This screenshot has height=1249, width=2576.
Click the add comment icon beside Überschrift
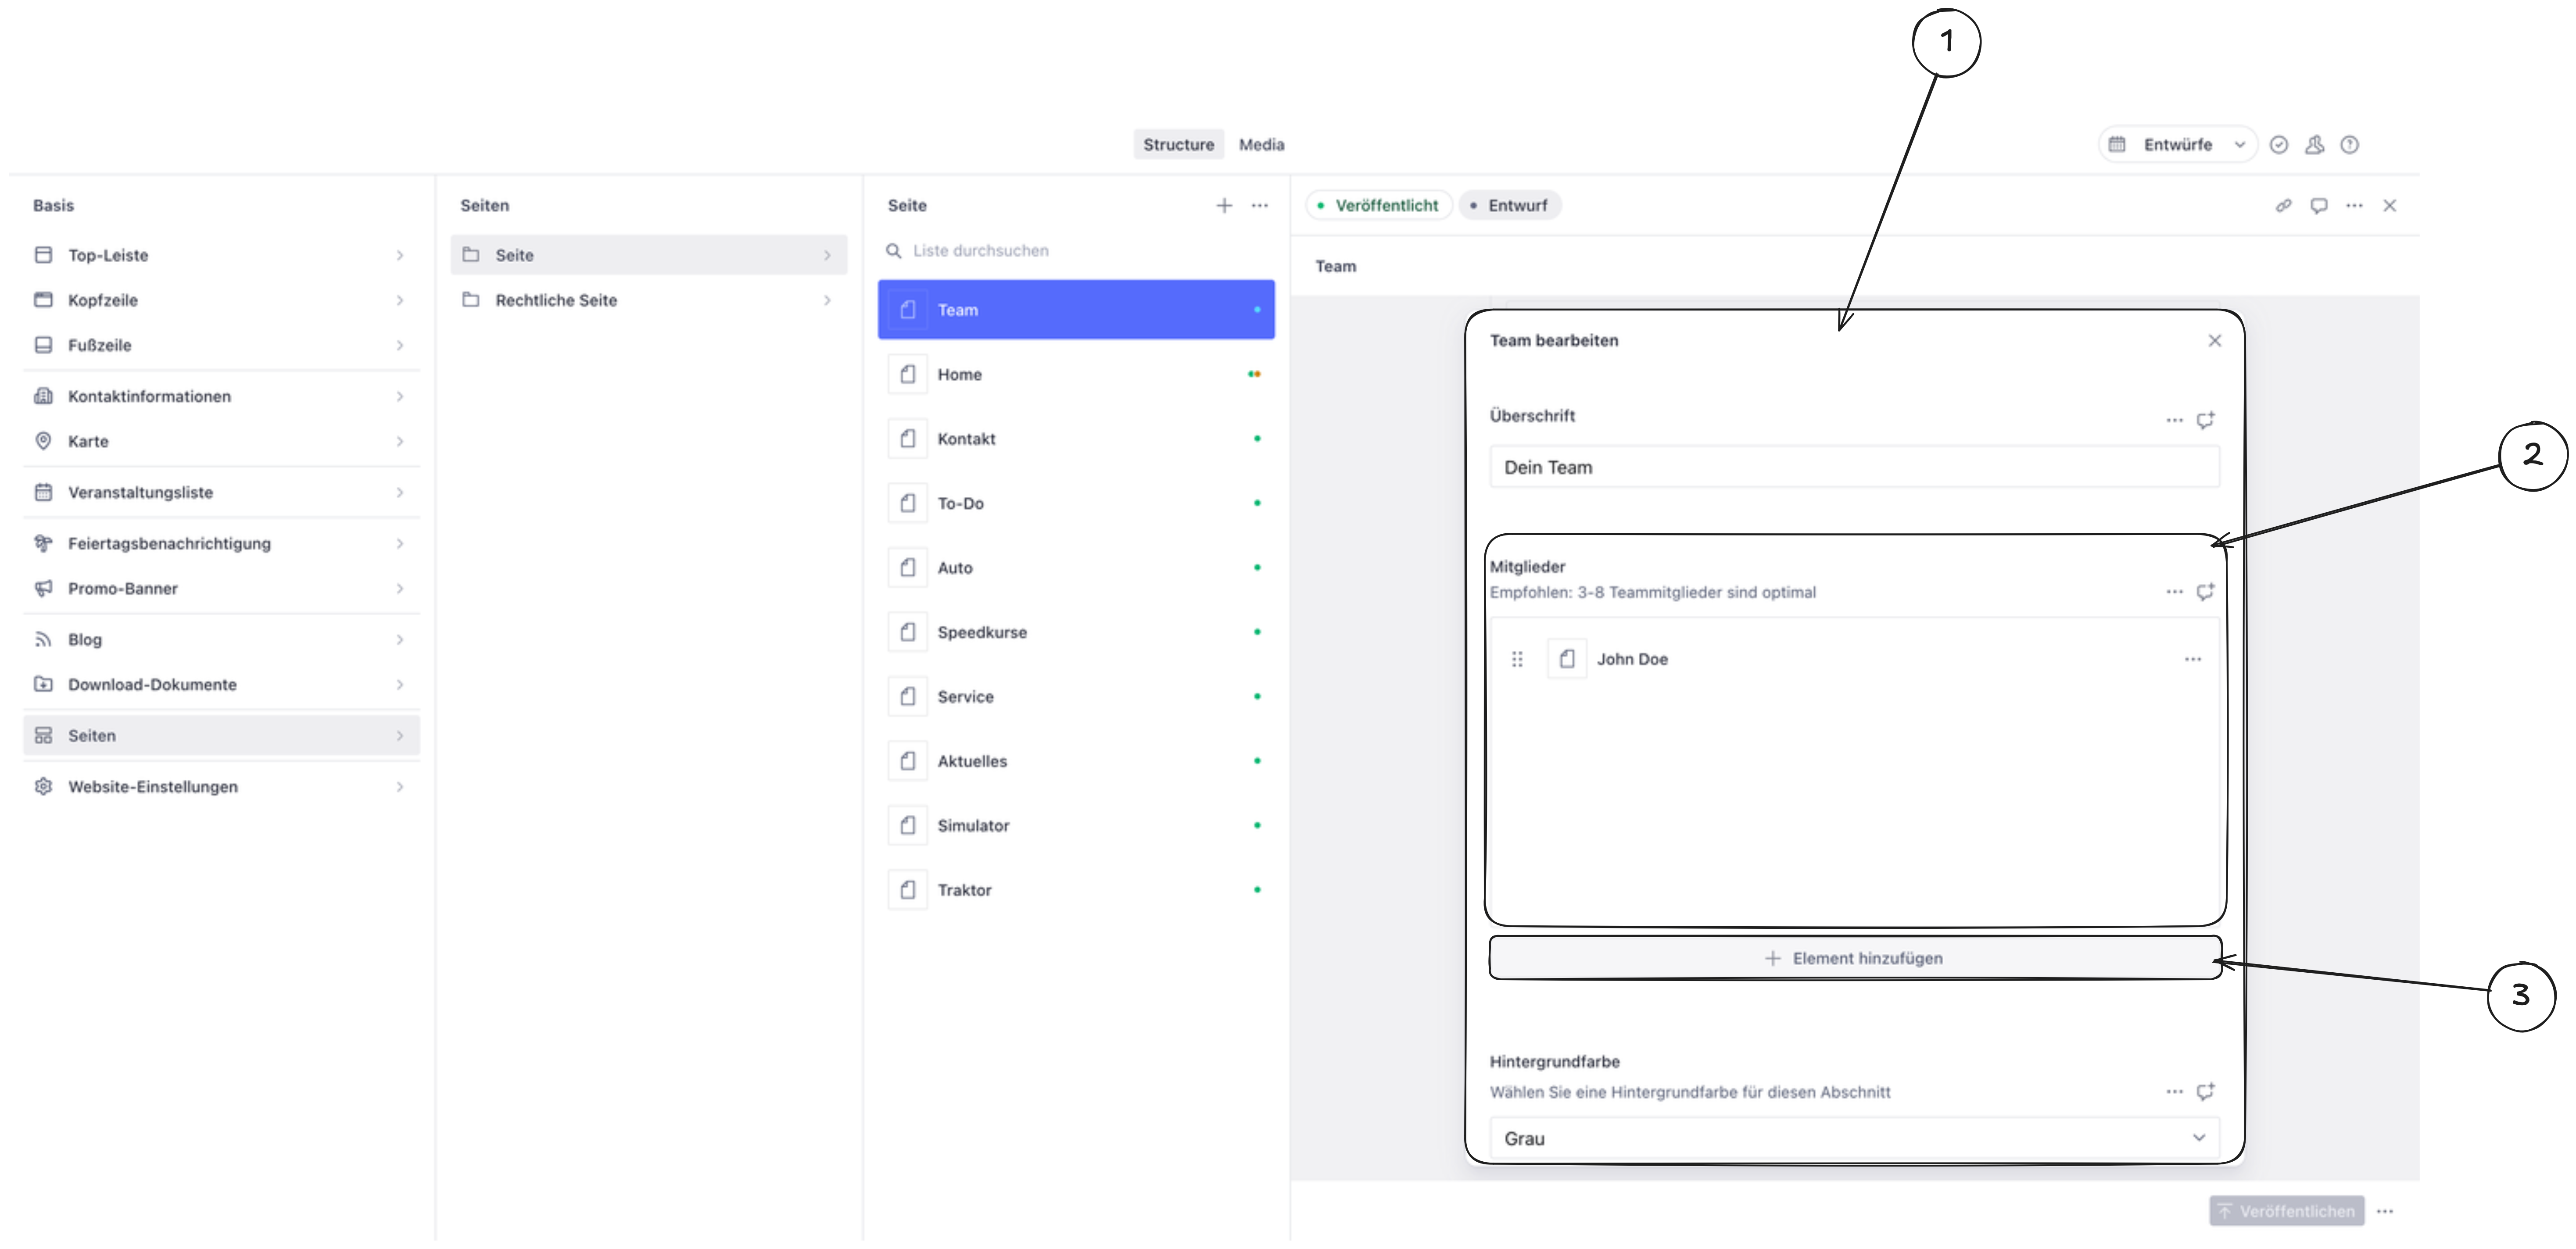[2205, 420]
